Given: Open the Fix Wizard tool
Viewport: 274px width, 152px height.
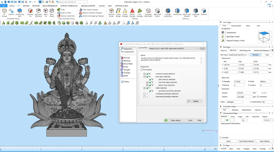Looking at the screenshot, I should click(4, 13).
